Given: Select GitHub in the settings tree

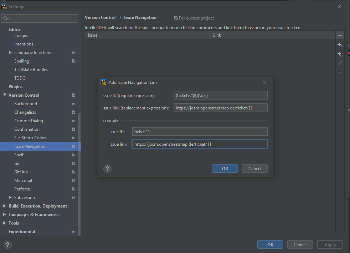Looking at the screenshot, I should pyautogui.click(x=21, y=172).
